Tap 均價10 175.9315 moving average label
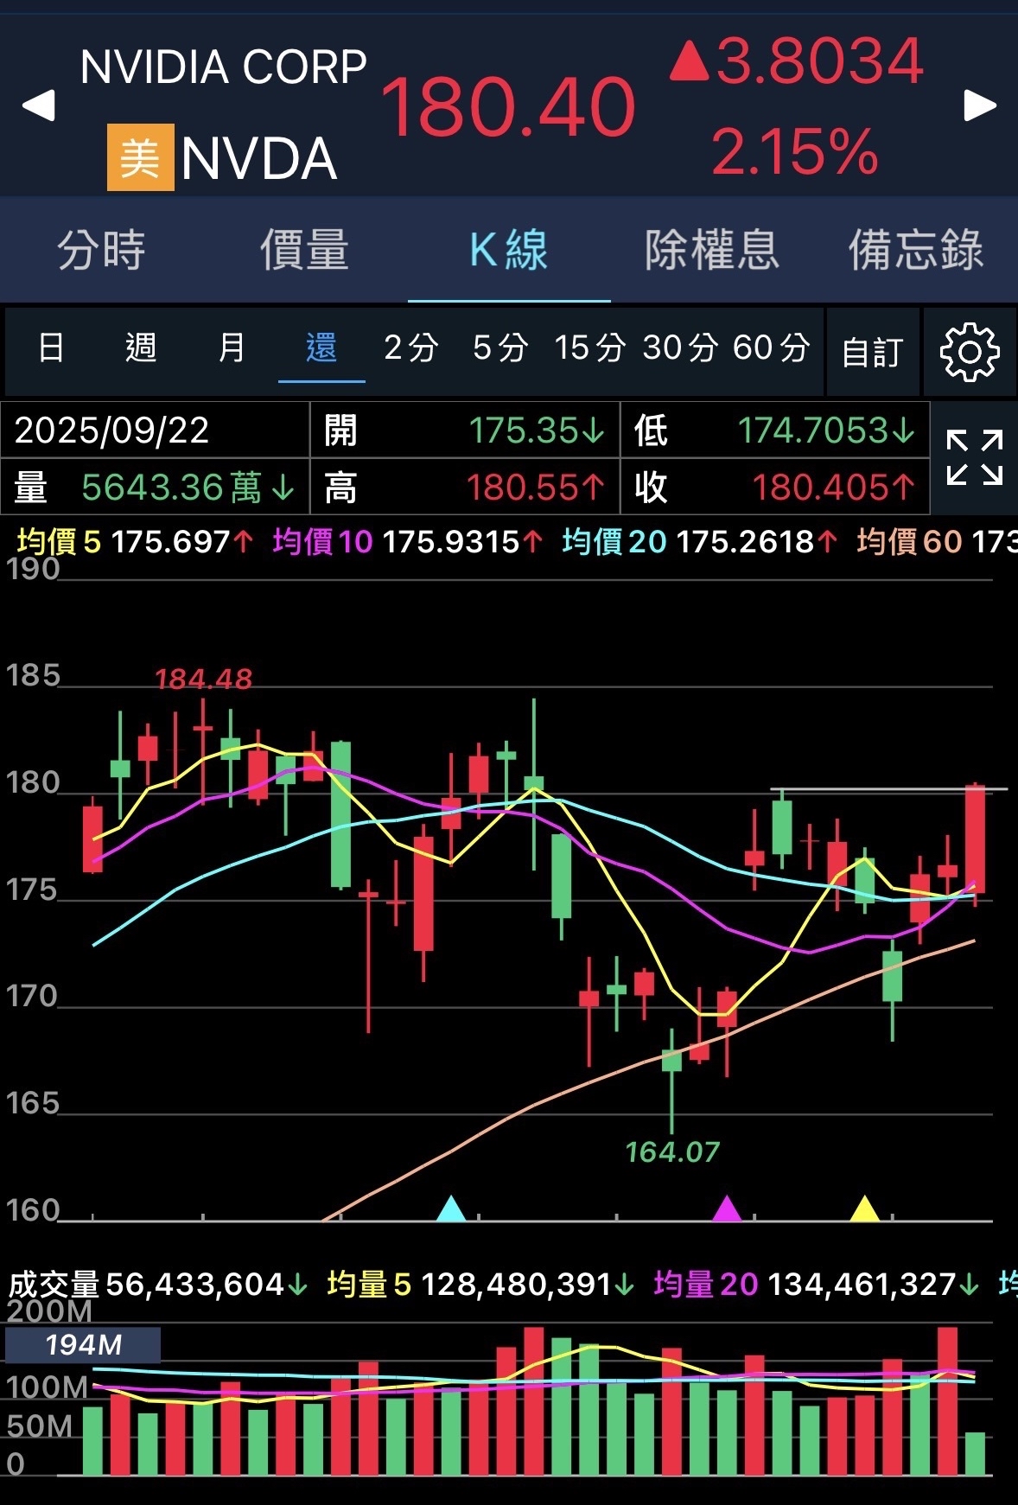This screenshot has width=1018, height=1505. point(408,542)
